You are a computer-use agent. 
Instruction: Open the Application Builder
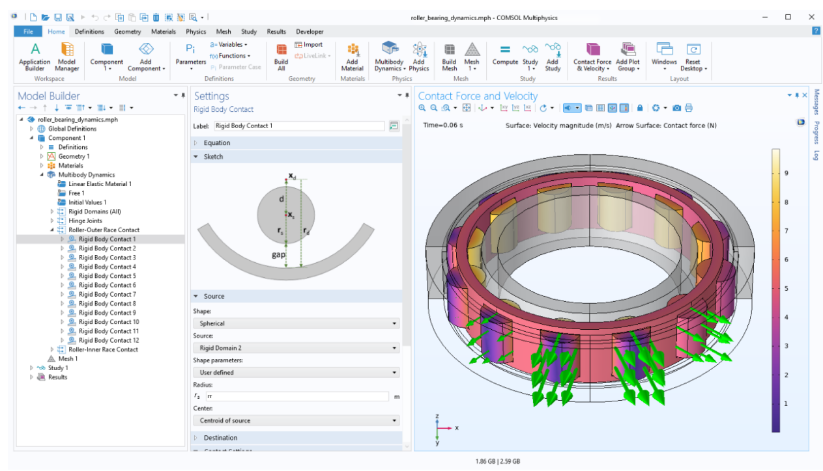click(x=35, y=56)
